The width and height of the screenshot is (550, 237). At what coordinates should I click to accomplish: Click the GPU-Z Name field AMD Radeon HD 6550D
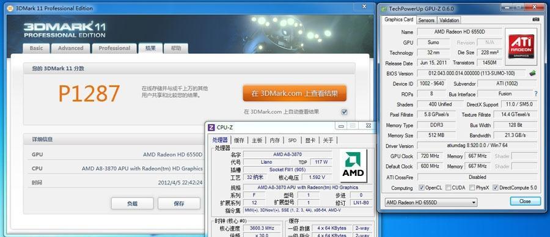(460, 32)
